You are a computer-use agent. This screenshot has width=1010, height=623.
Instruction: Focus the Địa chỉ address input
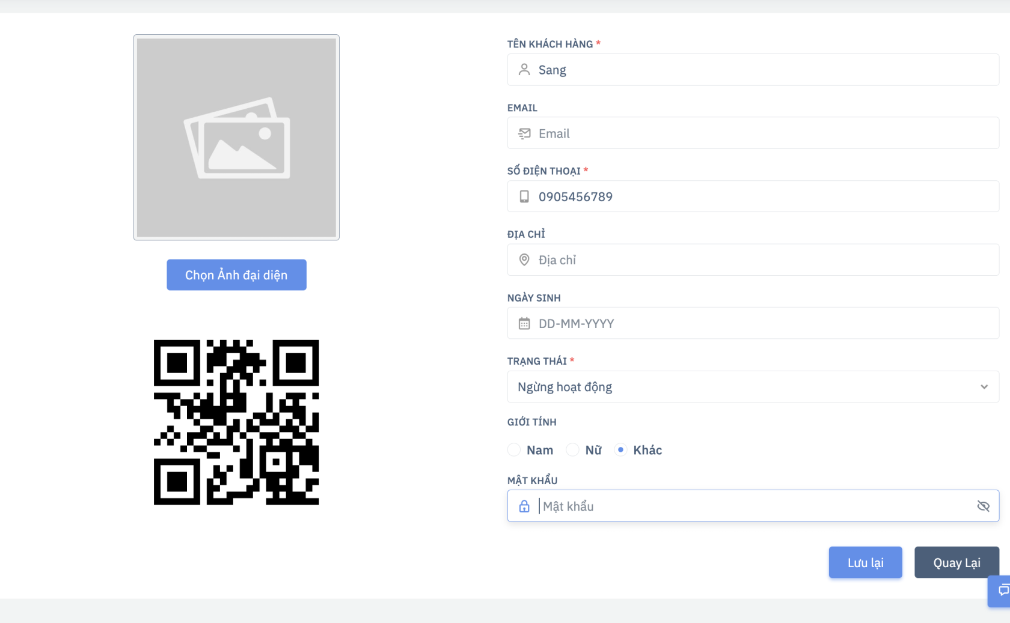pos(753,260)
